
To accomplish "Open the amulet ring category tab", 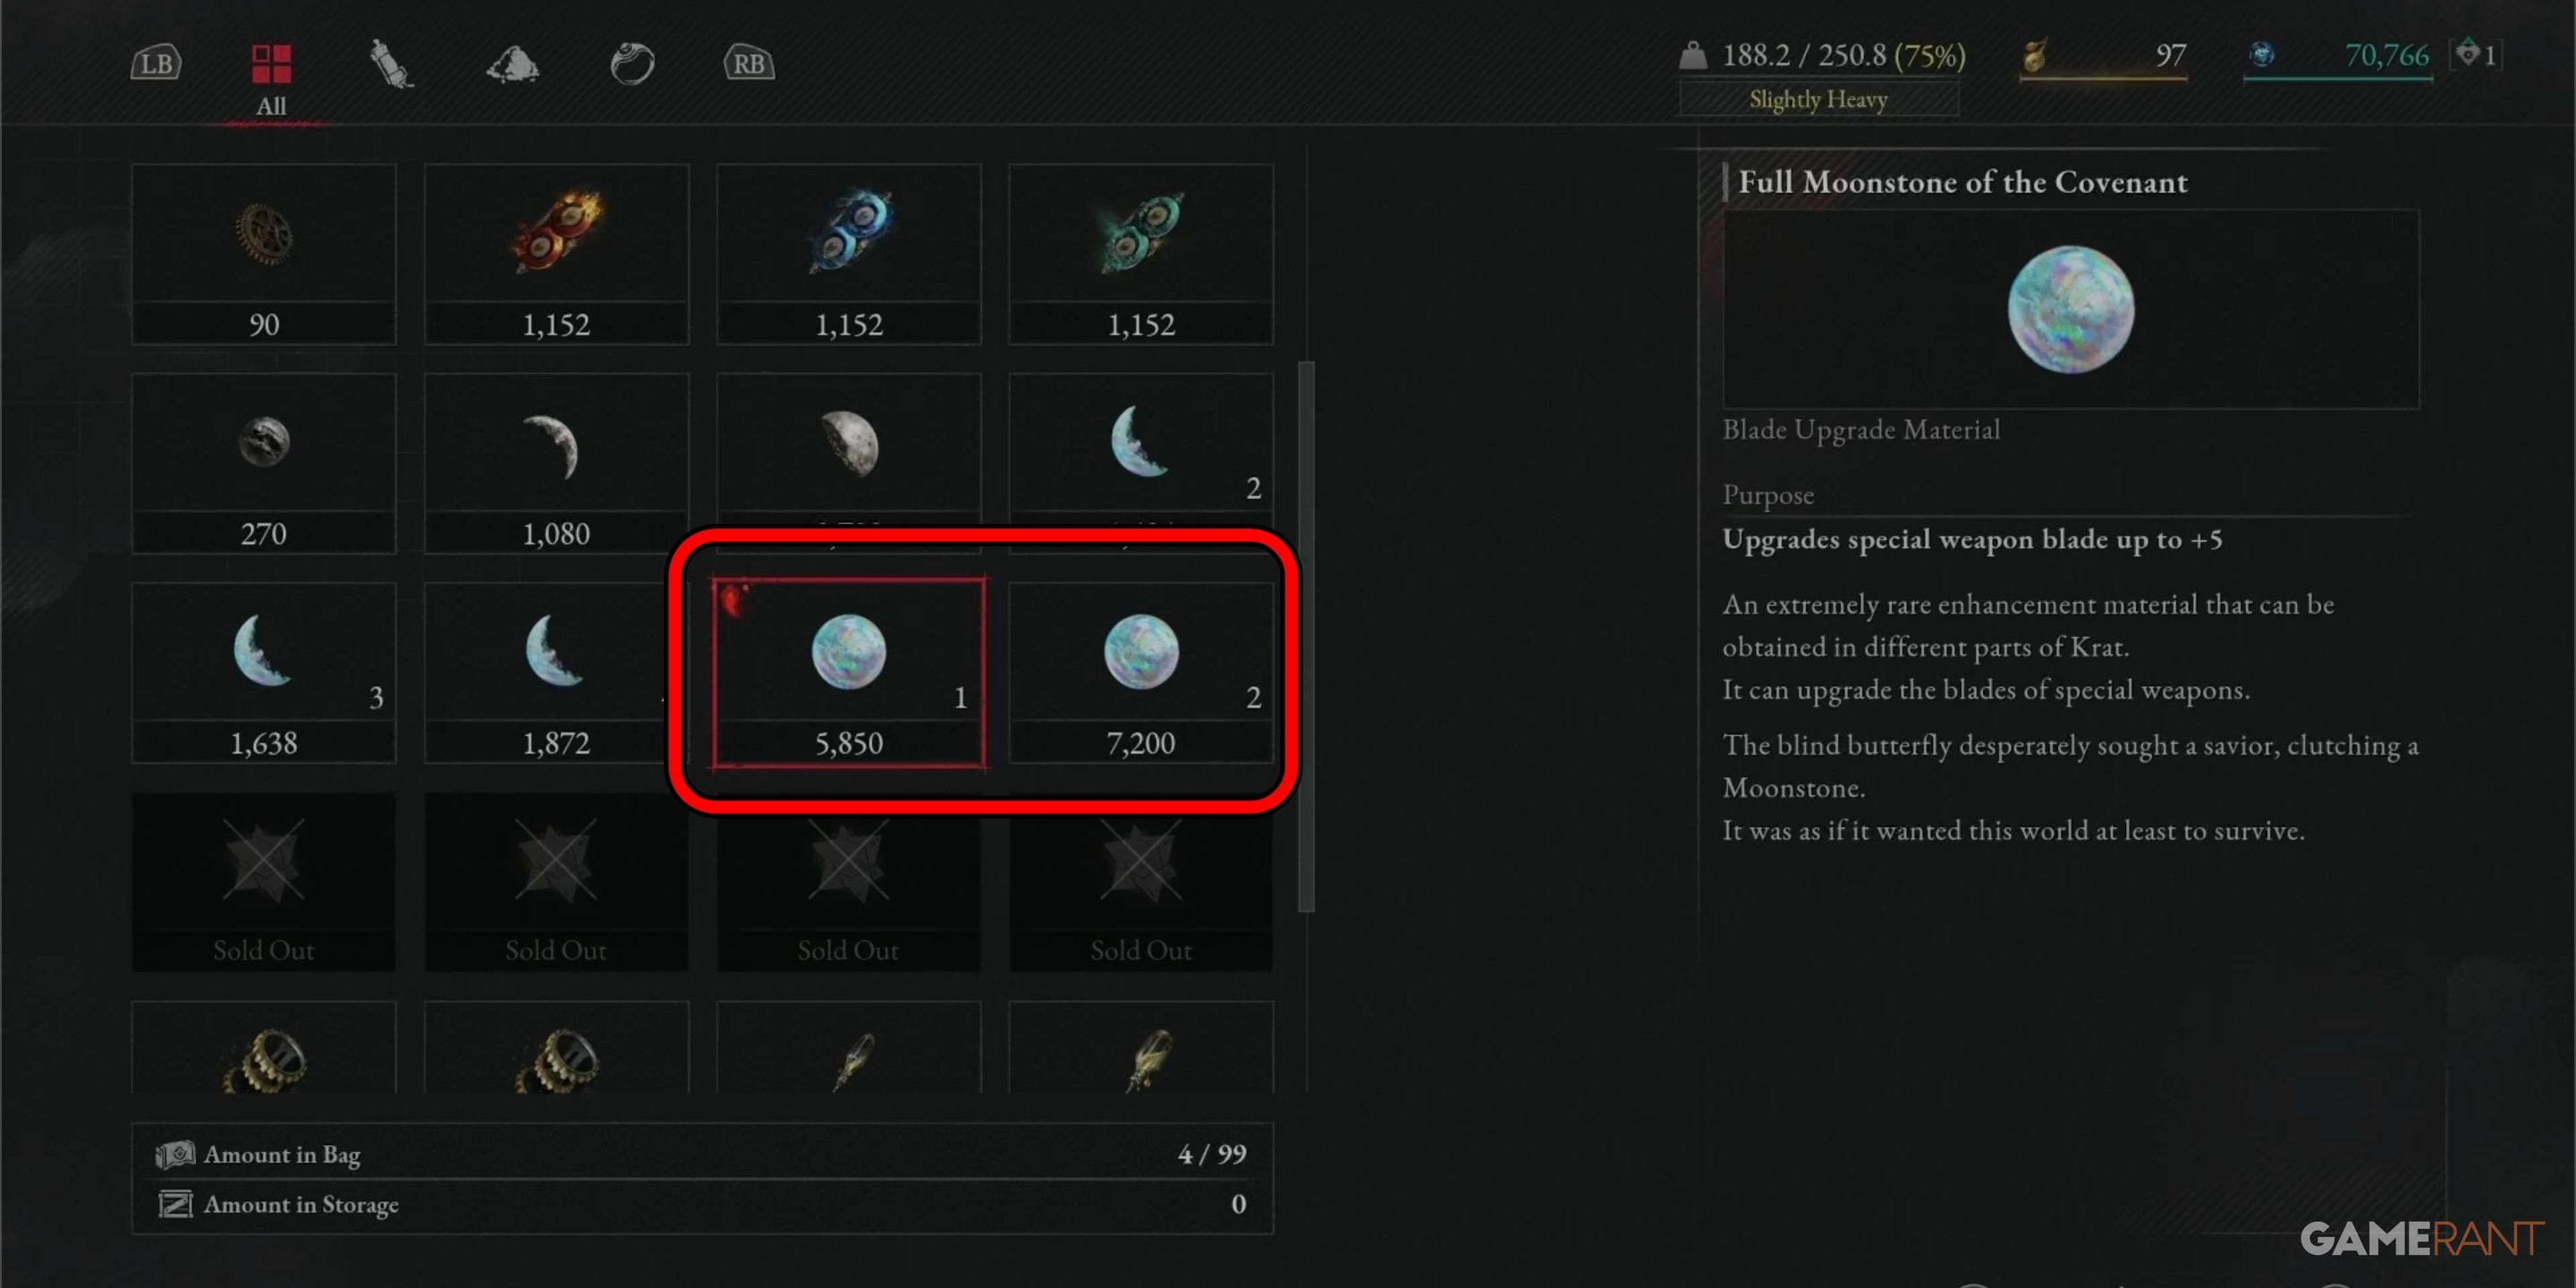I will 632,64.
